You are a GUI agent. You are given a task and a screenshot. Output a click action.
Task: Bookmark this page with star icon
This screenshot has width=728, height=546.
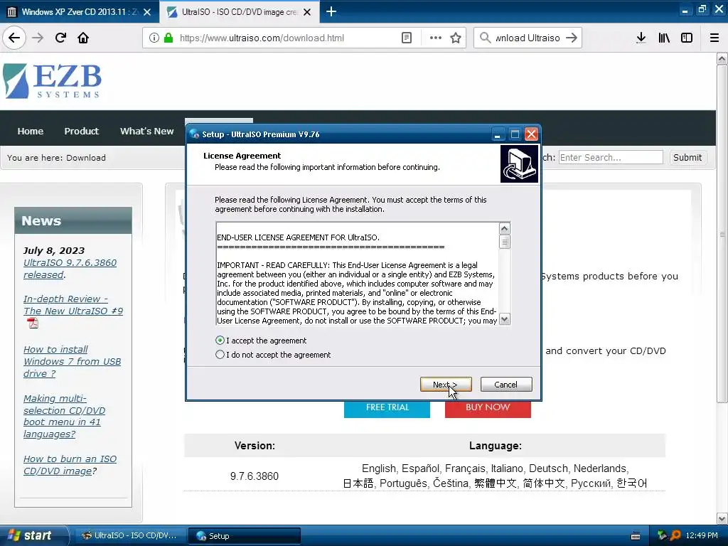click(x=456, y=38)
